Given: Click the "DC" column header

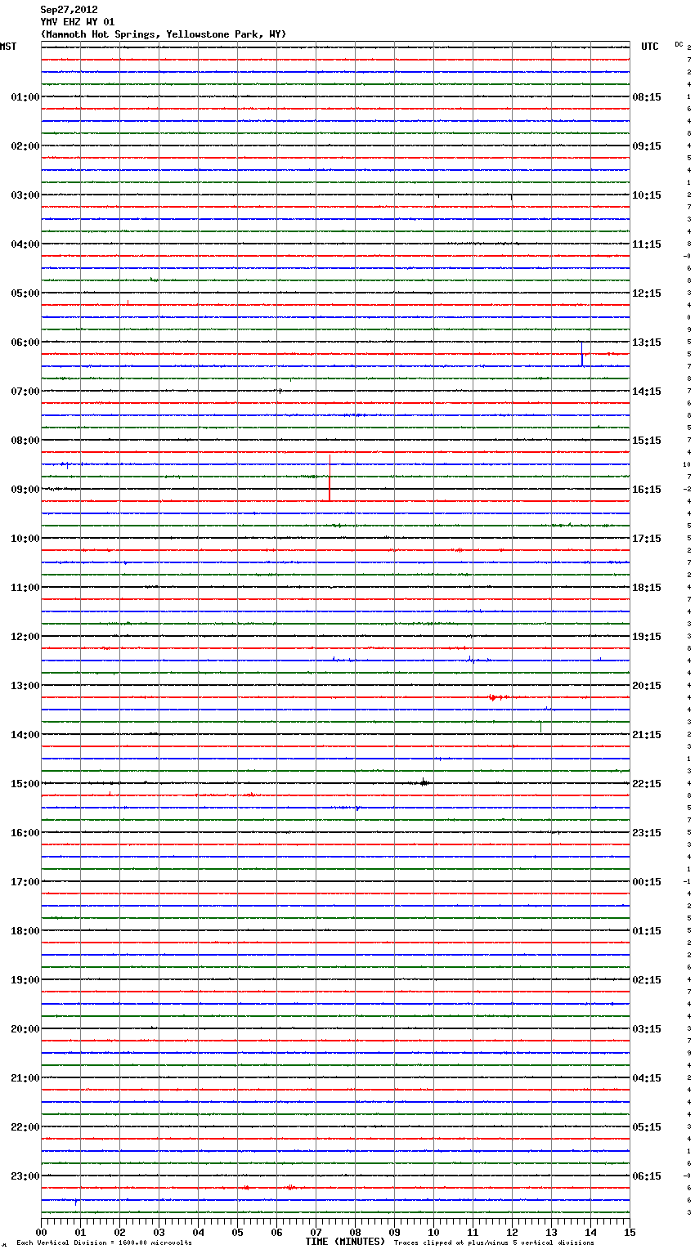Looking at the screenshot, I should (679, 44).
